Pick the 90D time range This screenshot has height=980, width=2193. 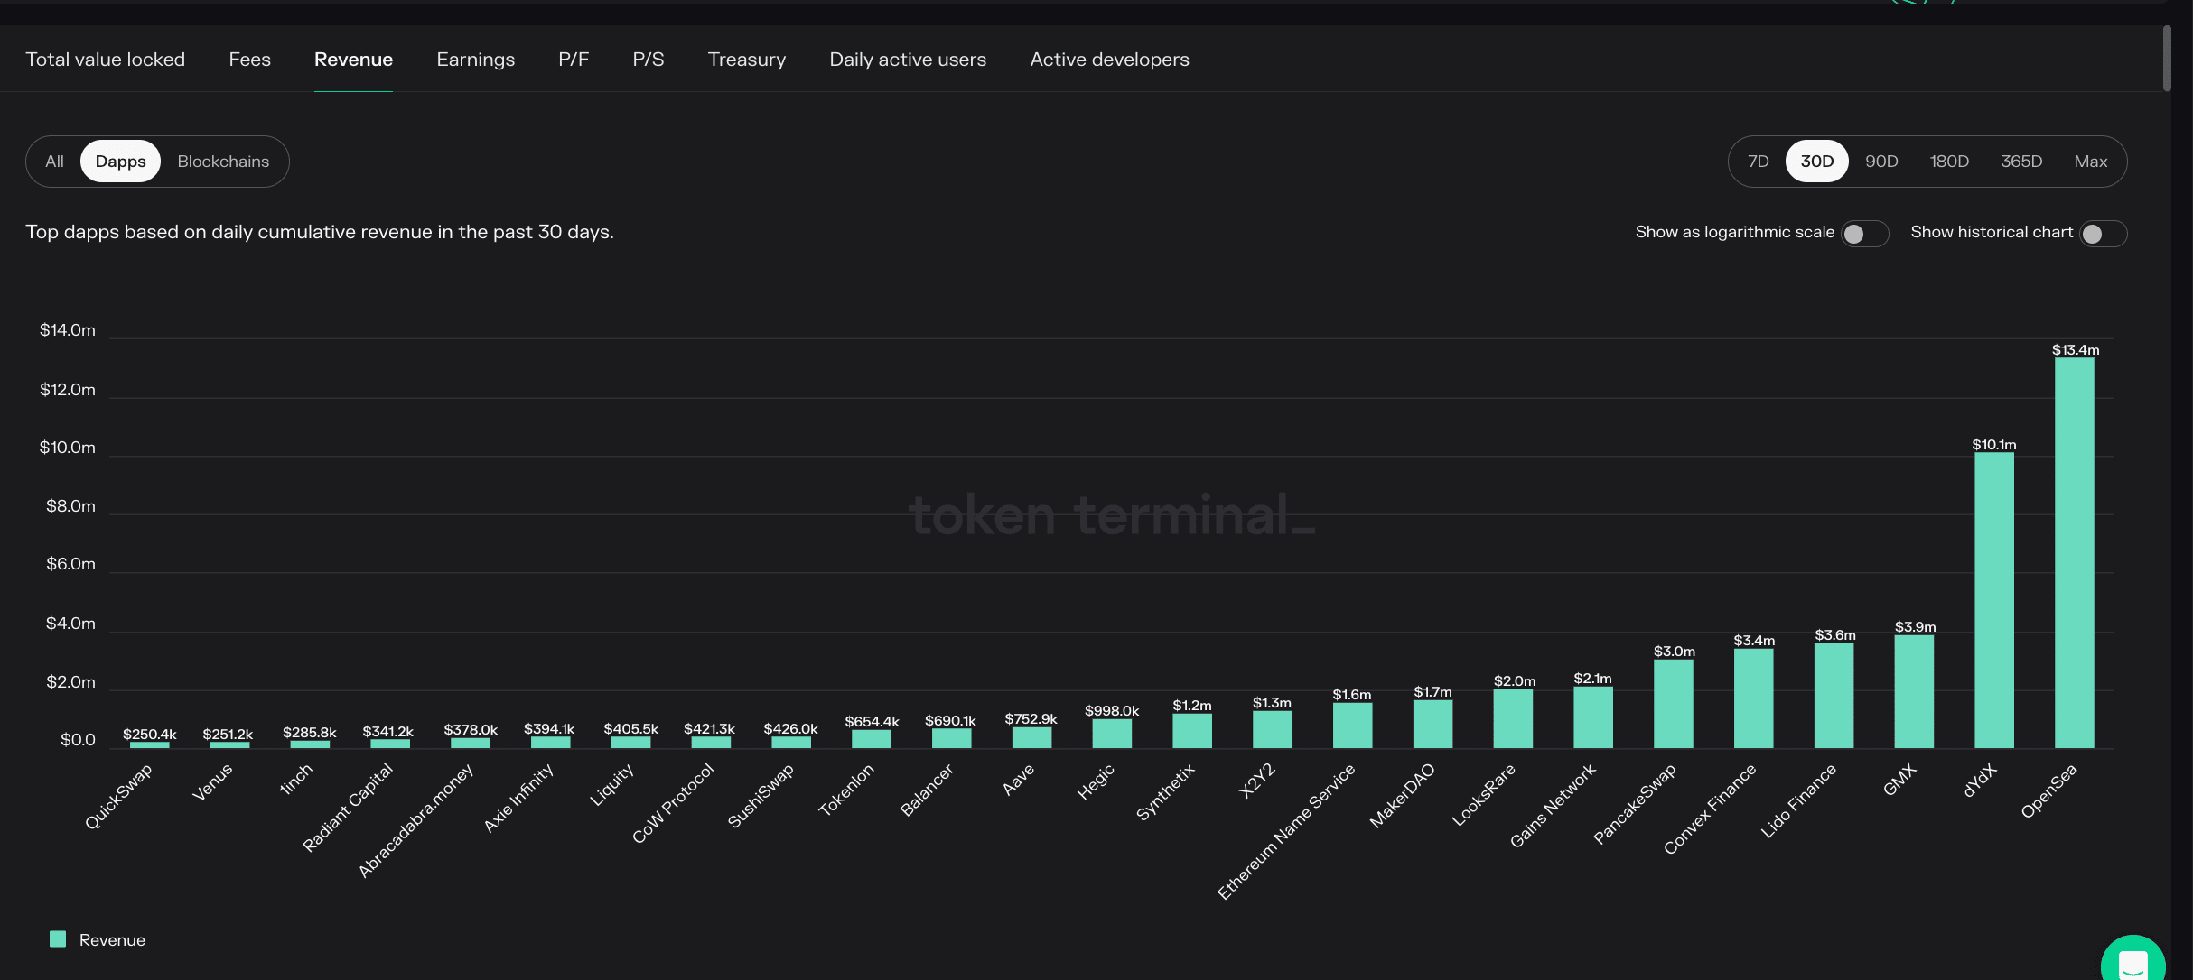1880,162
